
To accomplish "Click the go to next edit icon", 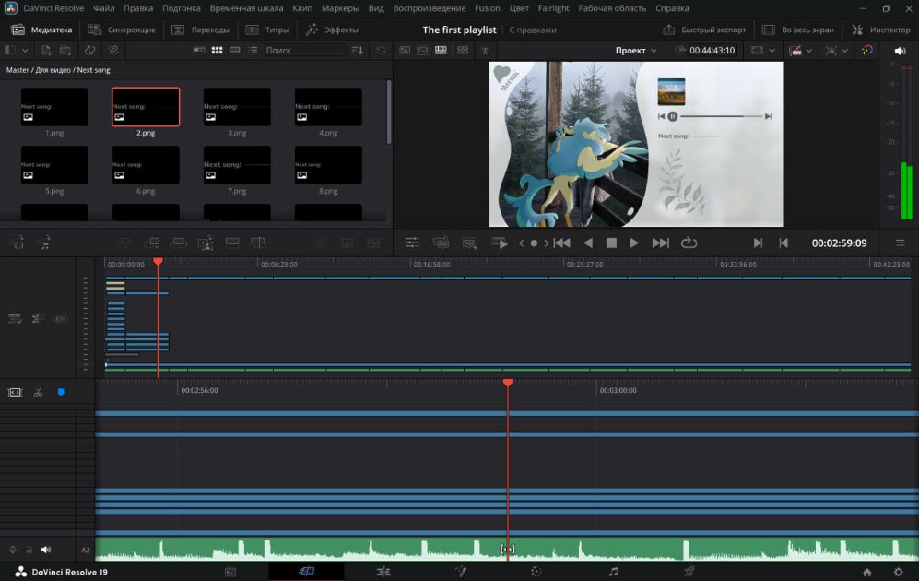I will pos(758,243).
